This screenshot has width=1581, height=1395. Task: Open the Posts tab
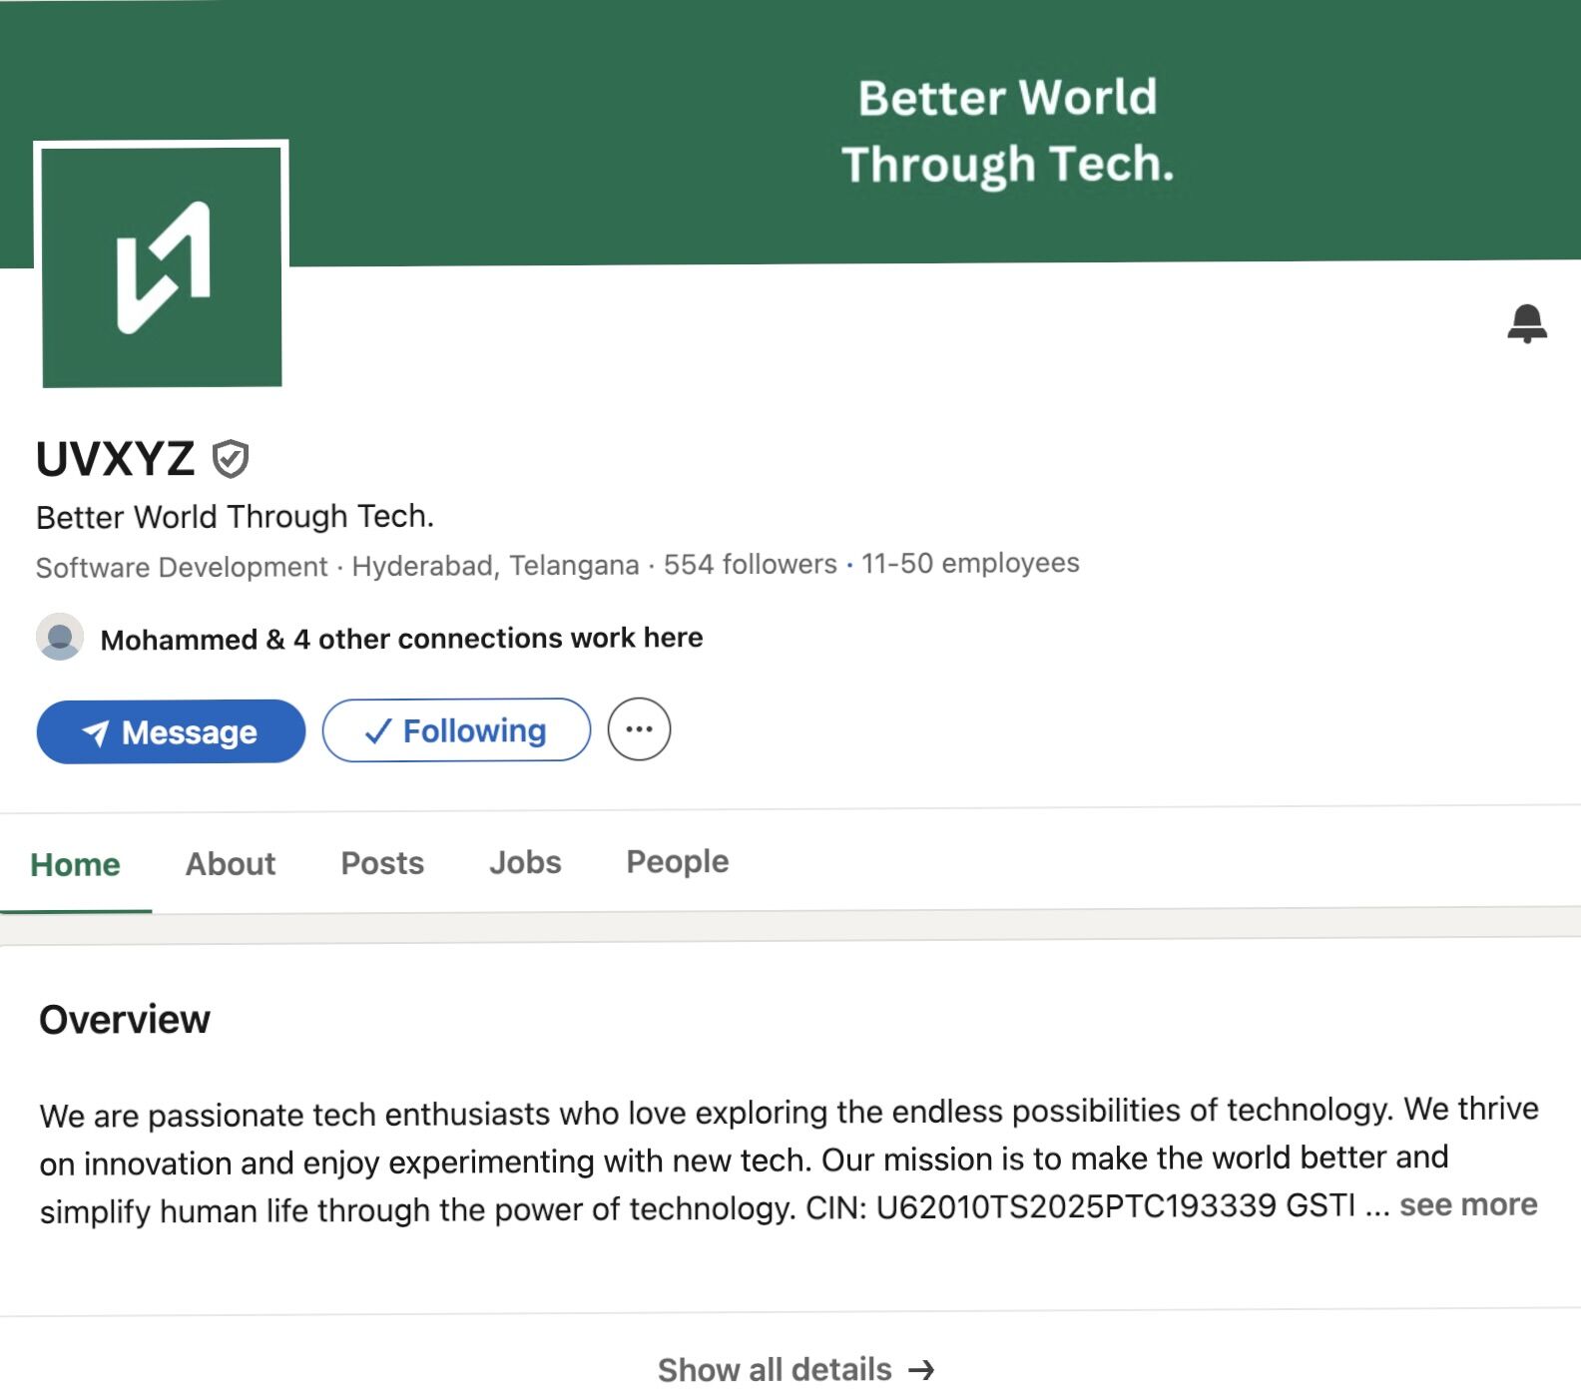(382, 862)
